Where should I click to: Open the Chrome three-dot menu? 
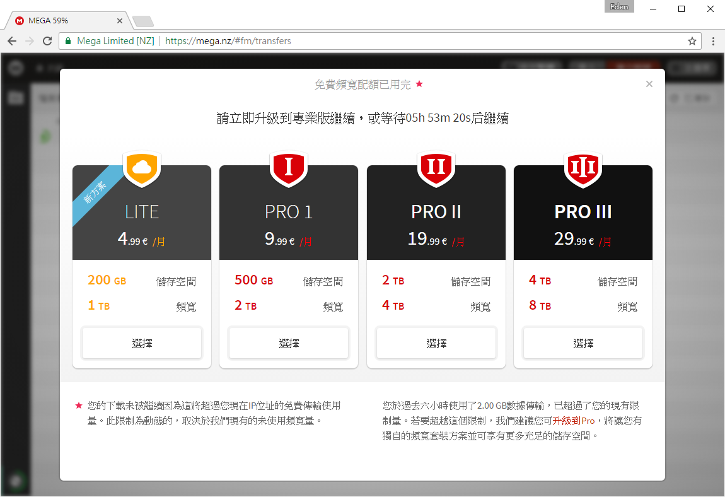pos(713,41)
